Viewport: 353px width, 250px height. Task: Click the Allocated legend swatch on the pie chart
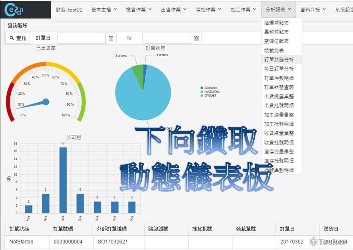202,87
